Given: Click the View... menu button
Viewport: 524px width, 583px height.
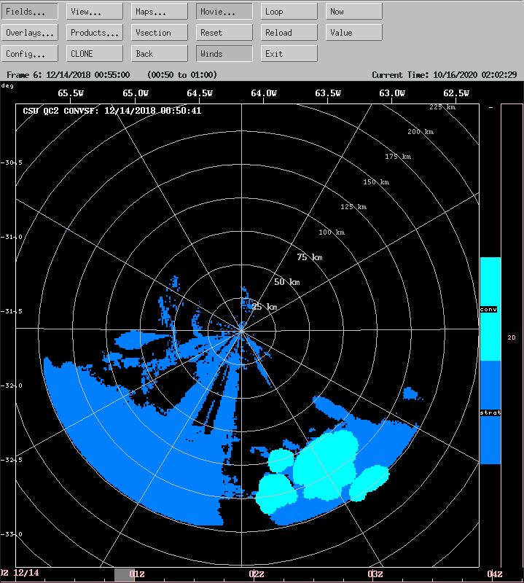Looking at the screenshot, I should pyautogui.click(x=95, y=12).
